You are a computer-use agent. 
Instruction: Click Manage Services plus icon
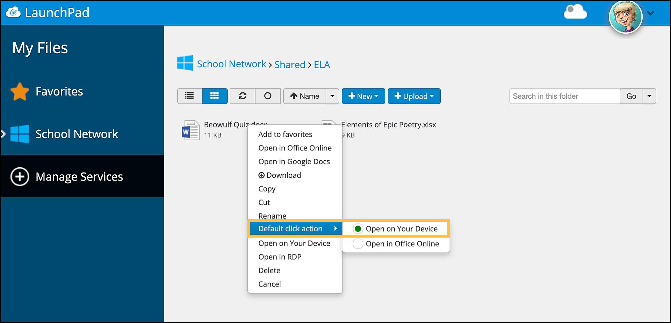click(x=20, y=177)
